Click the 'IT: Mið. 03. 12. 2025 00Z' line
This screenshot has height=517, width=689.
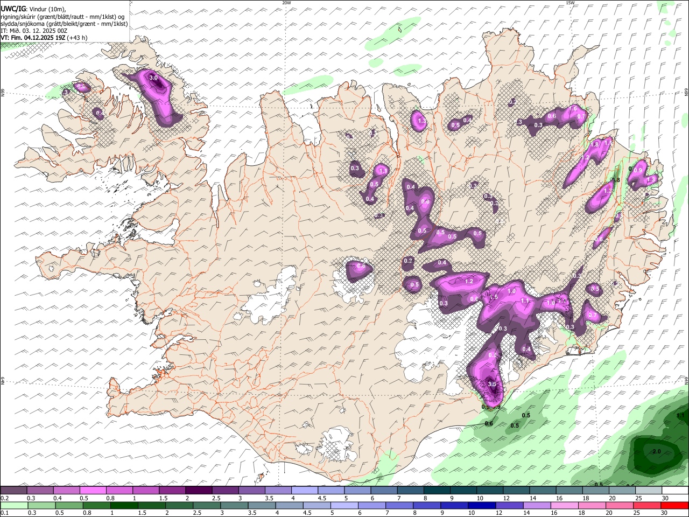[34, 31]
